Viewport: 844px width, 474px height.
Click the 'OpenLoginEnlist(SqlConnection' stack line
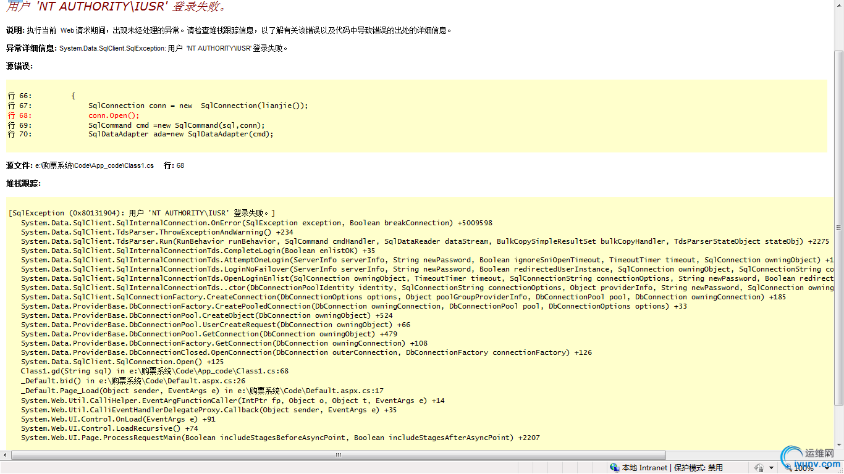point(428,278)
